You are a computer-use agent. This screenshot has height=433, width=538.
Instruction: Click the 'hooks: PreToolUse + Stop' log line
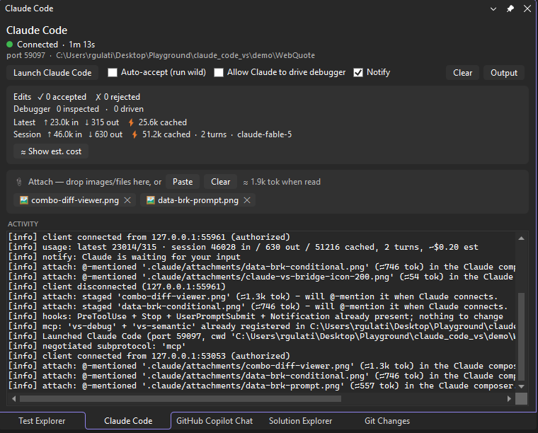[x=256, y=316]
